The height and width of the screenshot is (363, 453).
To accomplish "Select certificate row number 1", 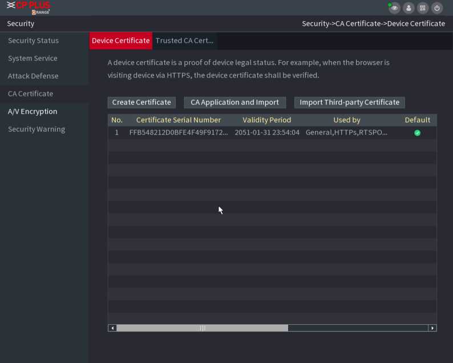I will click(257, 132).
